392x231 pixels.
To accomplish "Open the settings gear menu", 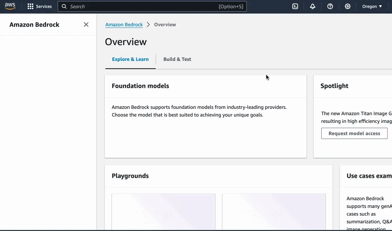I will pyautogui.click(x=348, y=6).
